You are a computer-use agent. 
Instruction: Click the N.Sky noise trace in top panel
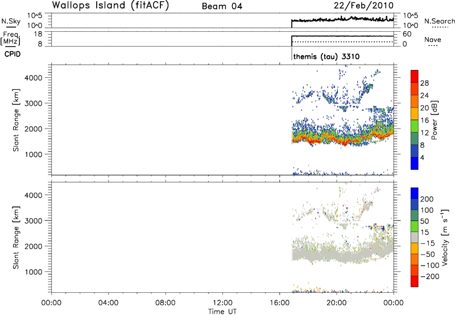[342, 19]
